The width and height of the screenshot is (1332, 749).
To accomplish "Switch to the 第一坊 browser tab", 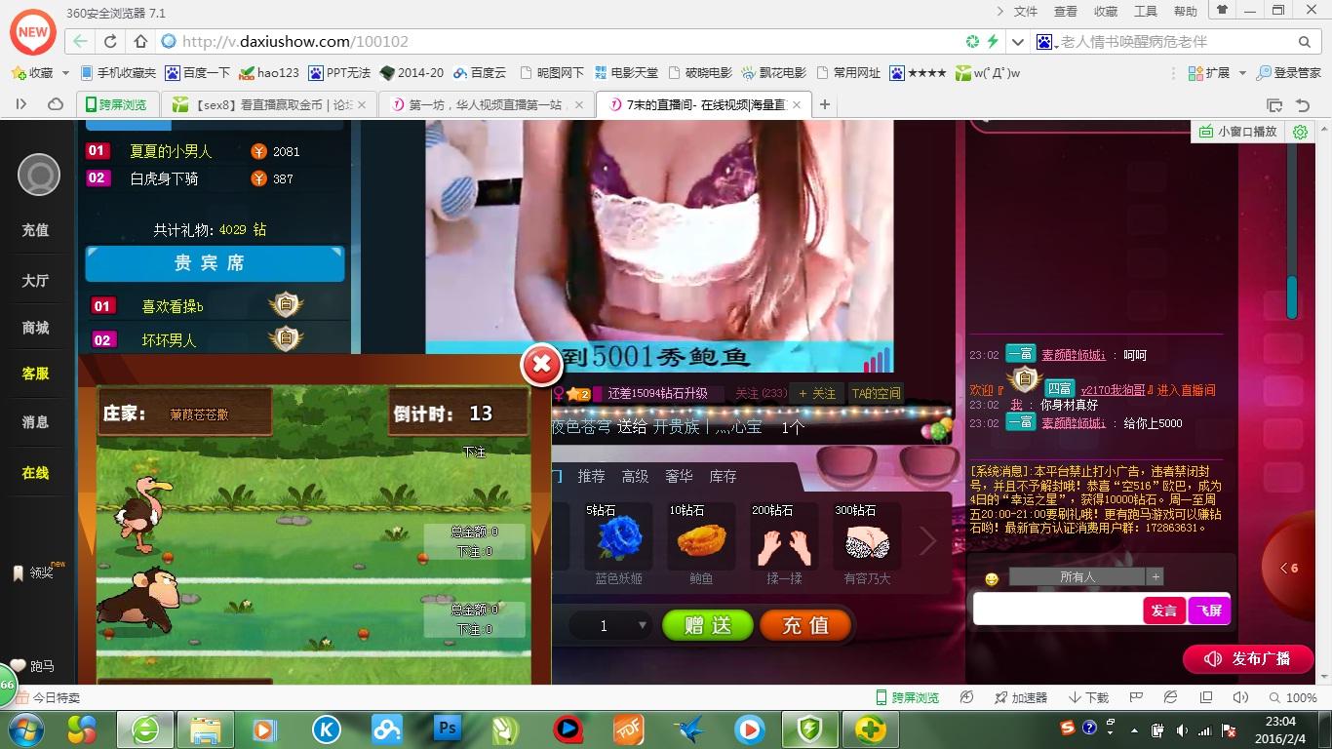I will tap(486, 104).
